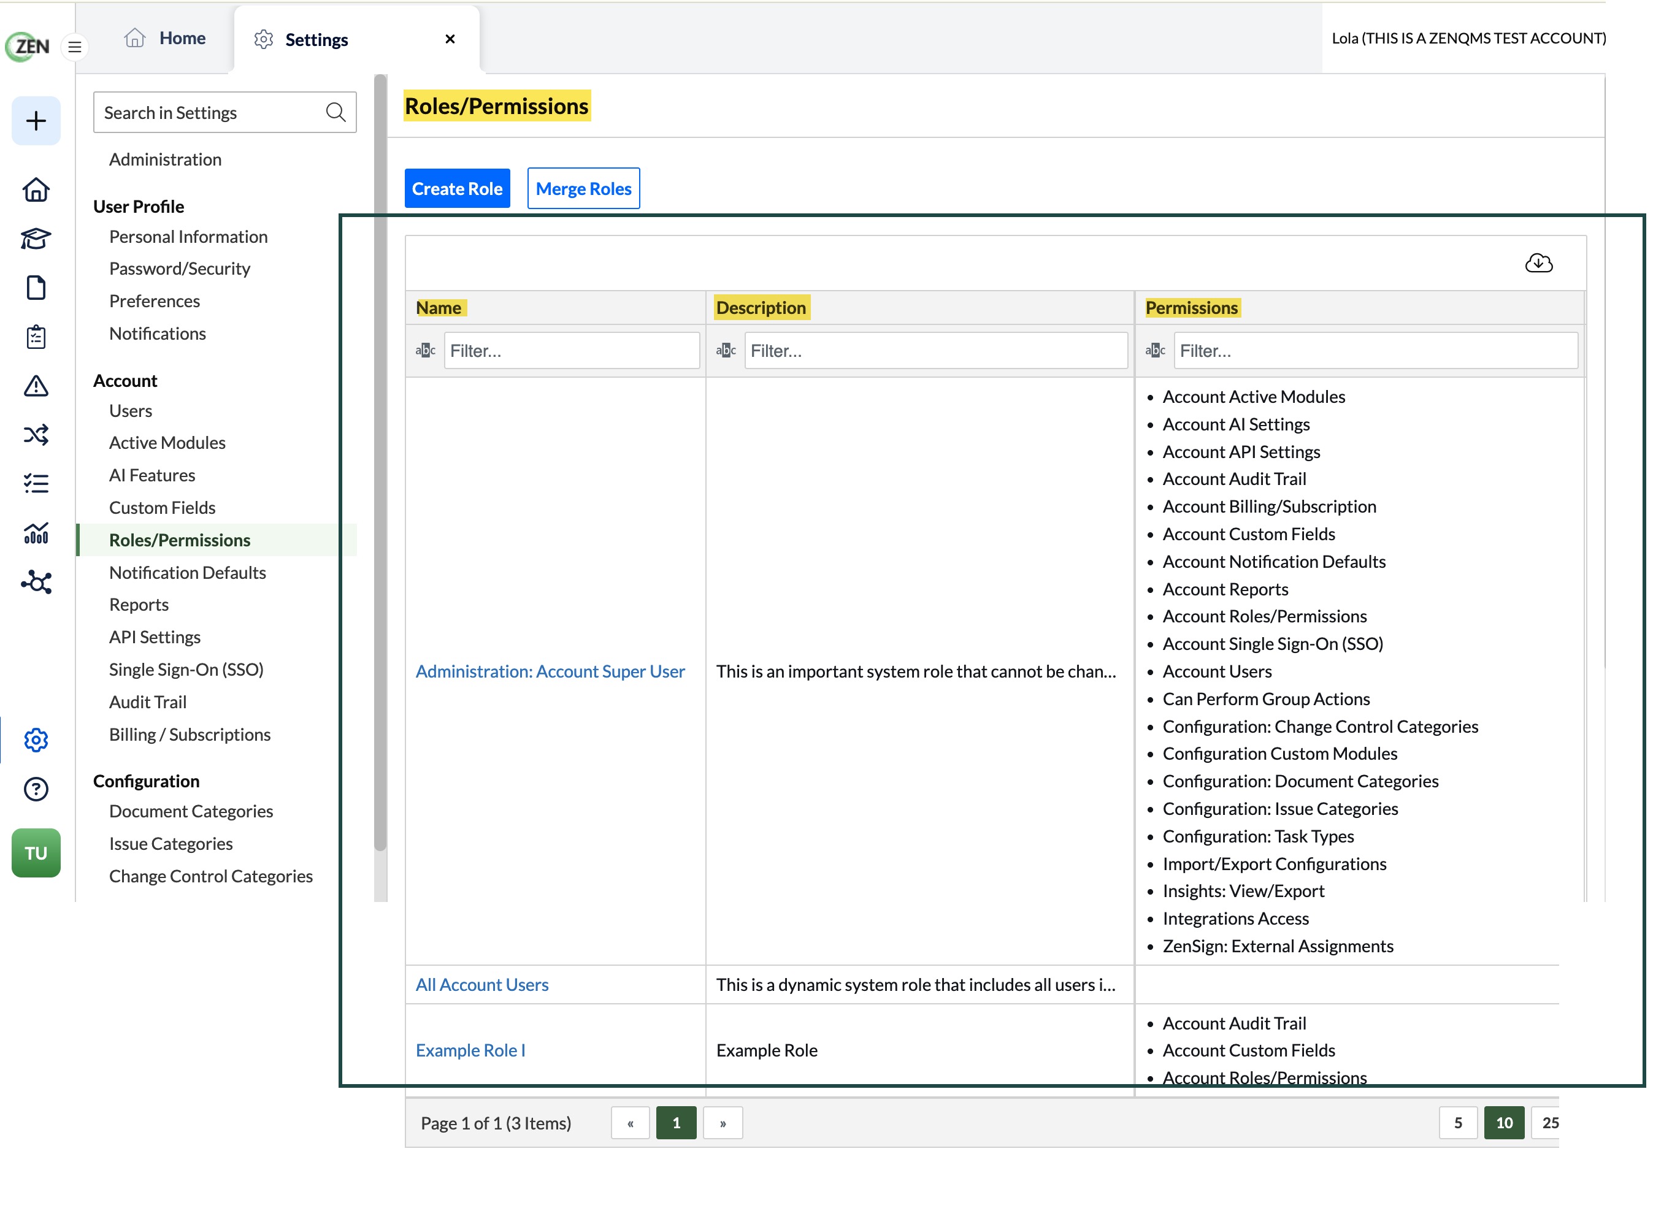Switch to the Home tab

click(x=164, y=39)
